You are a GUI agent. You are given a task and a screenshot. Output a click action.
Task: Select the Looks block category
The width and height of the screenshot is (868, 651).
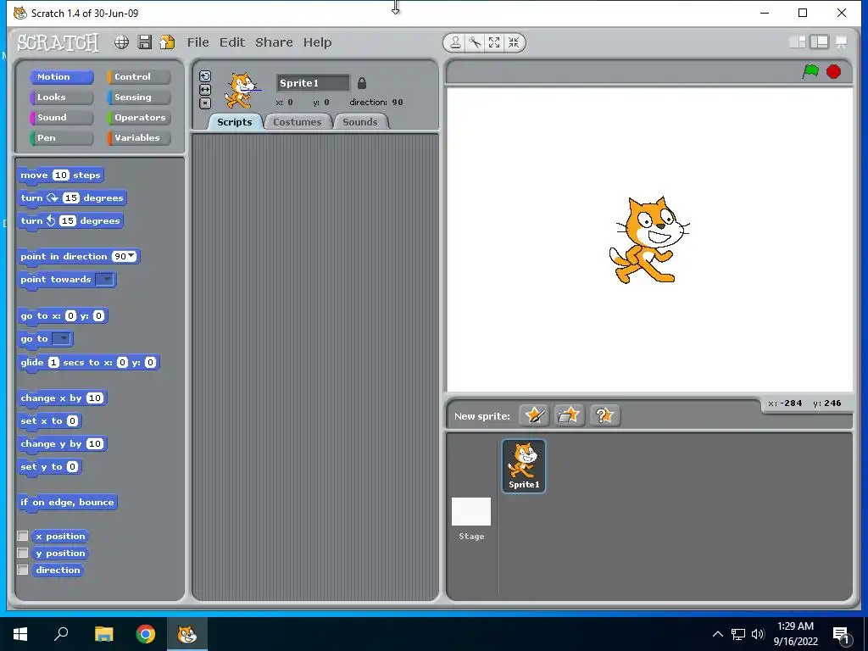(61, 97)
